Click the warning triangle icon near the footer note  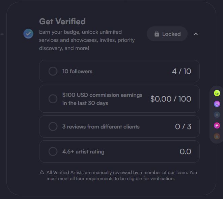pyautogui.click(x=42, y=172)
